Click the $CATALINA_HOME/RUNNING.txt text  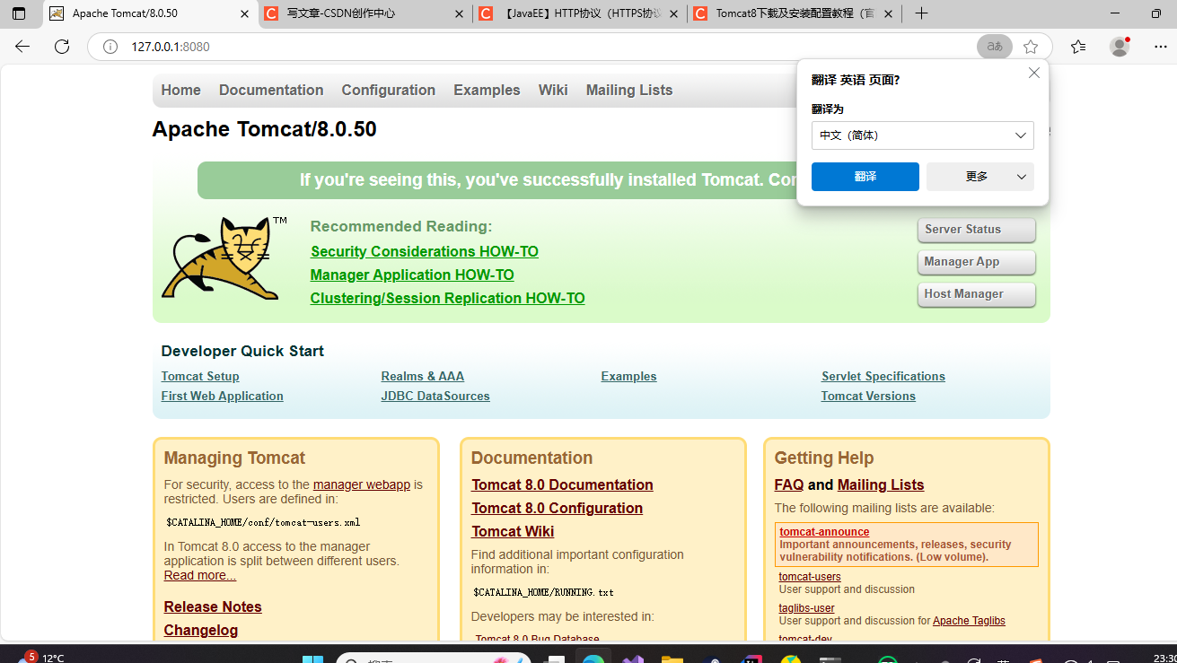(x=543, y=592)
